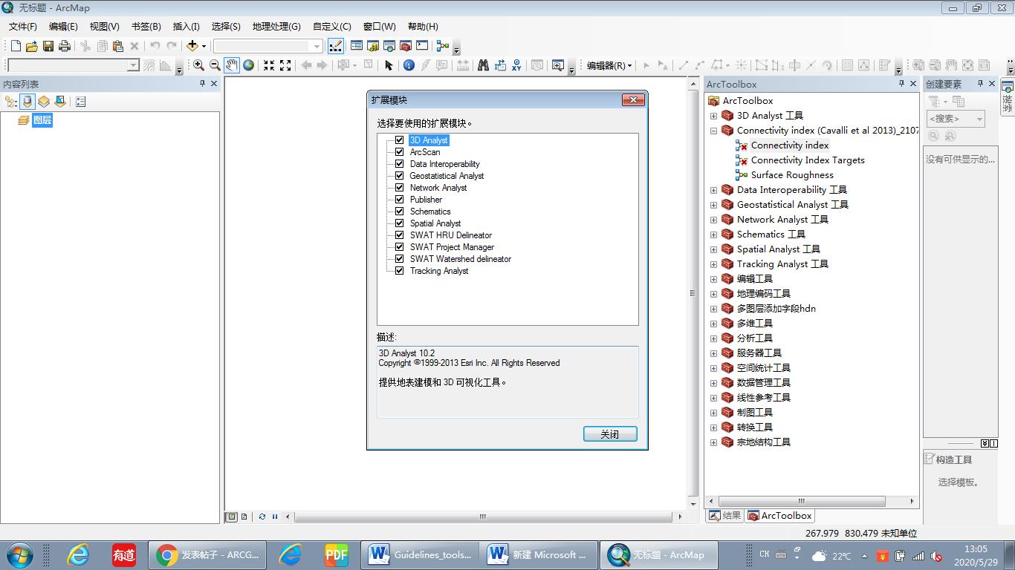Open the Find binoculars tool

tap(483, 65)
